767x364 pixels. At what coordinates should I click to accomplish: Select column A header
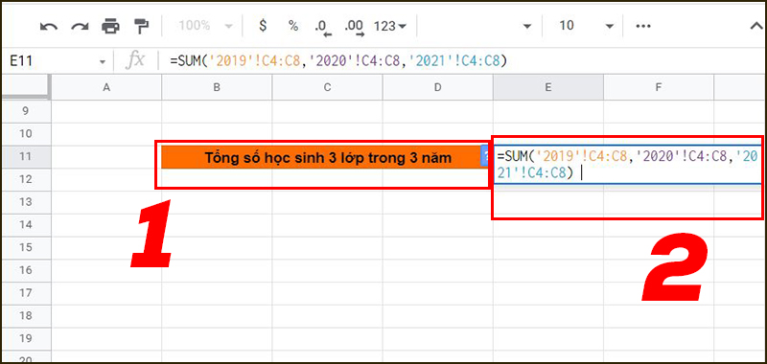(106, 87)
